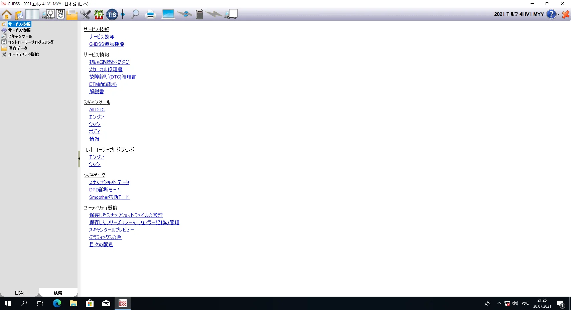Image resolution: width=571 pixels, height=310 pixels.
Task: Click the Home icon in the toolbar
Action: click(7, 14)
